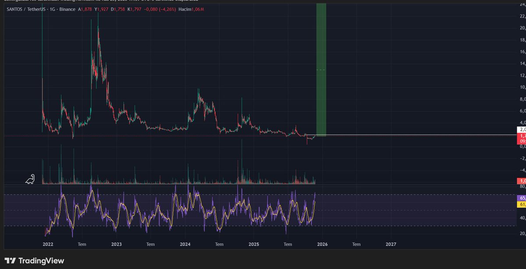Open the SANTOS / TetherUS symbol selector

pos(26,9)
